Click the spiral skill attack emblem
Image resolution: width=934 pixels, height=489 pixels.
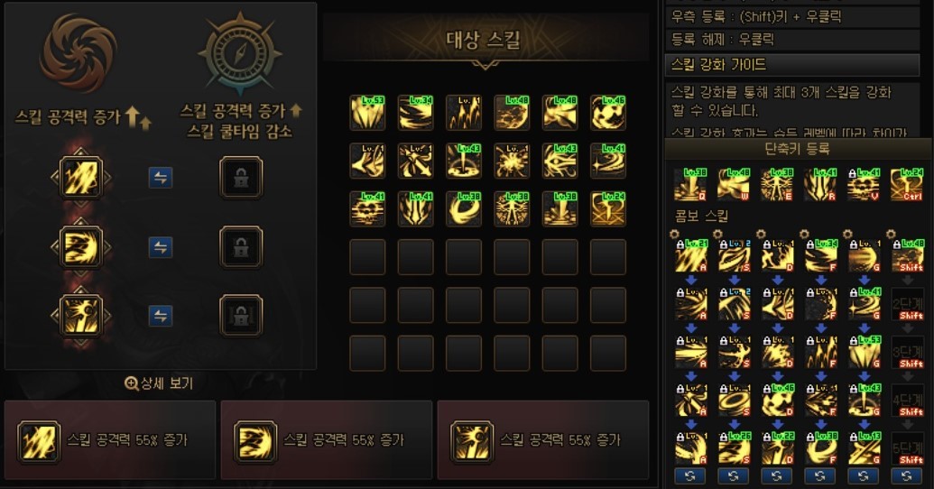pos(79,52)
